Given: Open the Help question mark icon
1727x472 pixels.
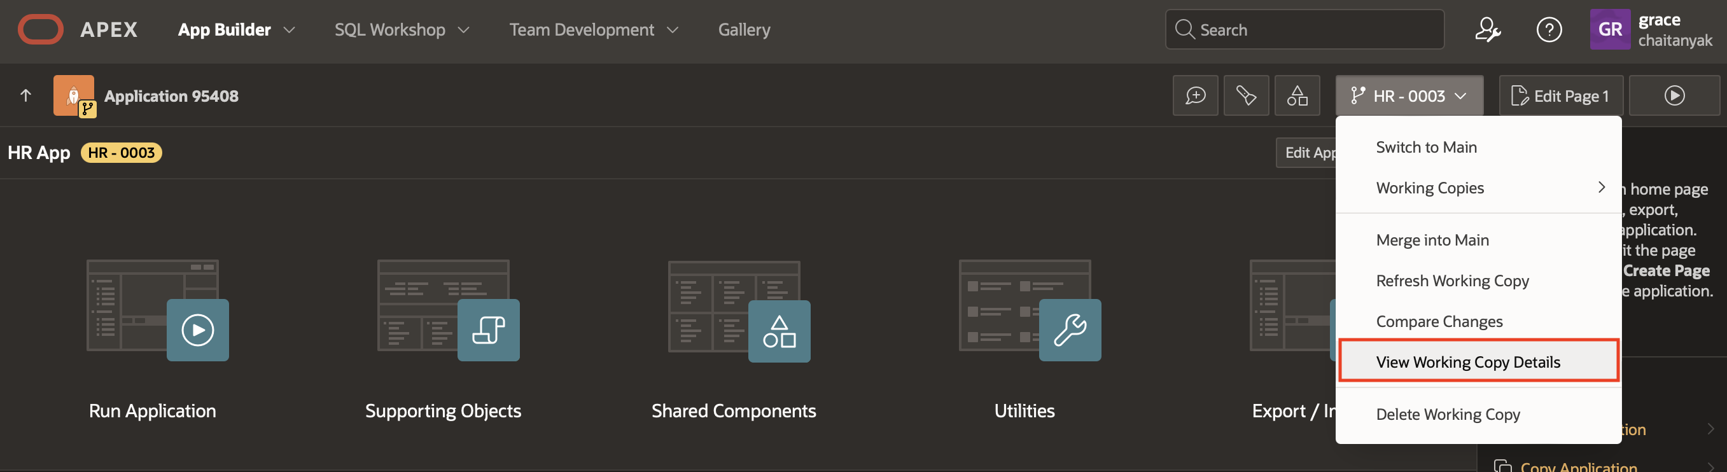Looking at the screenshot, I should (1549, 29).
